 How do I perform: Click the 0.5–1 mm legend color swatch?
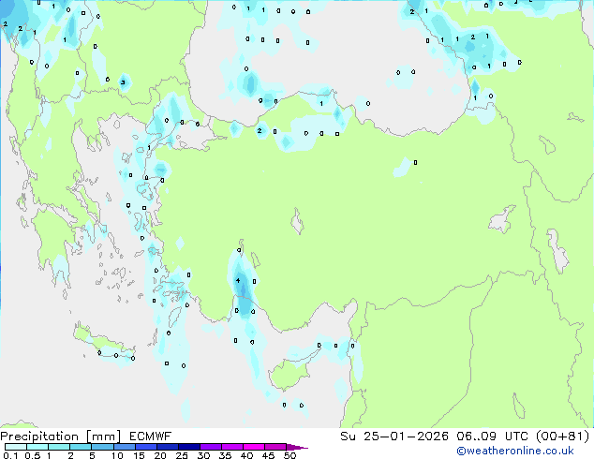37,447
